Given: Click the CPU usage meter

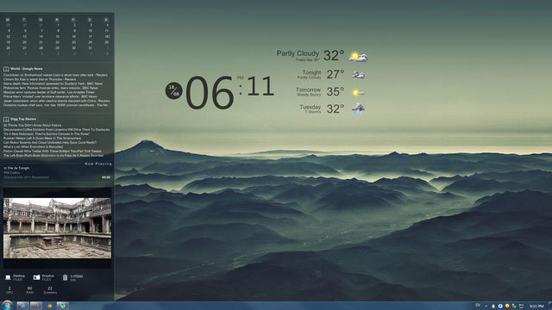Looking at the screenshot, I should 9,290.
